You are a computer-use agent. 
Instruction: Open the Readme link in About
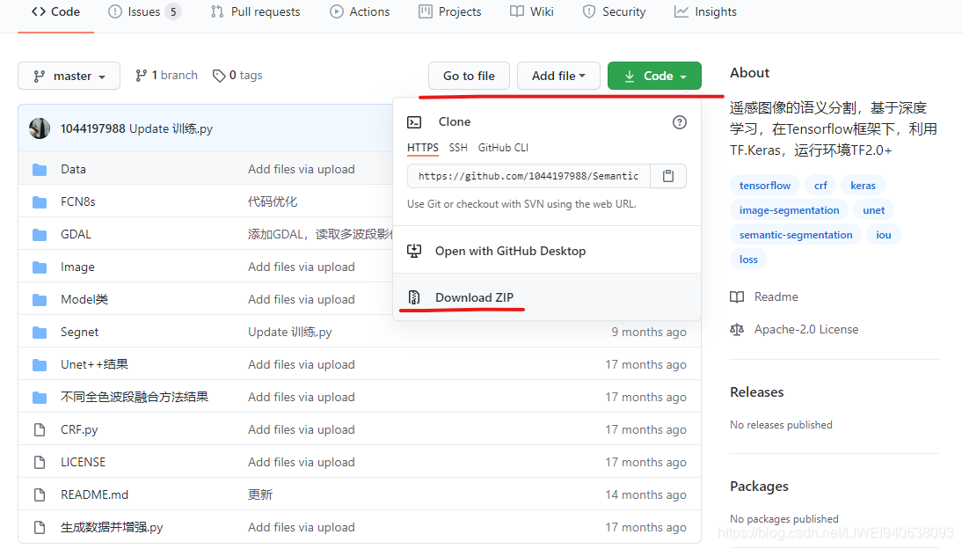(764, 296)
